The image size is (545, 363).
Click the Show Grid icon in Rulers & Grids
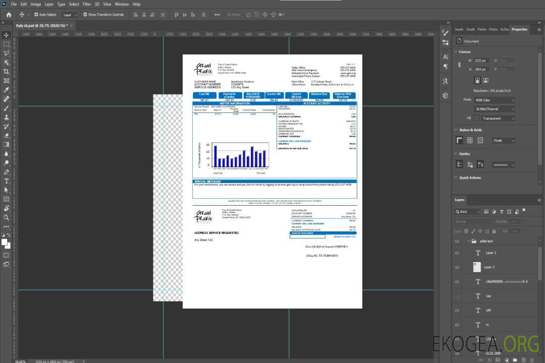(x=470, y=140)
